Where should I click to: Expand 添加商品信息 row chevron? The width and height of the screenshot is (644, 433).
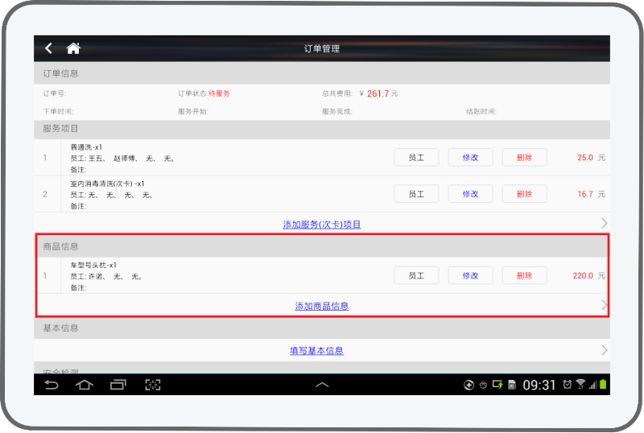pos(604,305)
